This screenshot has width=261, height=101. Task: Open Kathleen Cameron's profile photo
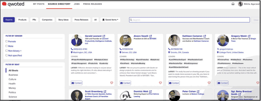point(174,40)
